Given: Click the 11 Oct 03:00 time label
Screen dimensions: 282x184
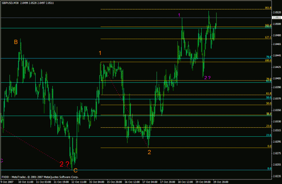Looking at the screenshot, I should pos(43,182).
